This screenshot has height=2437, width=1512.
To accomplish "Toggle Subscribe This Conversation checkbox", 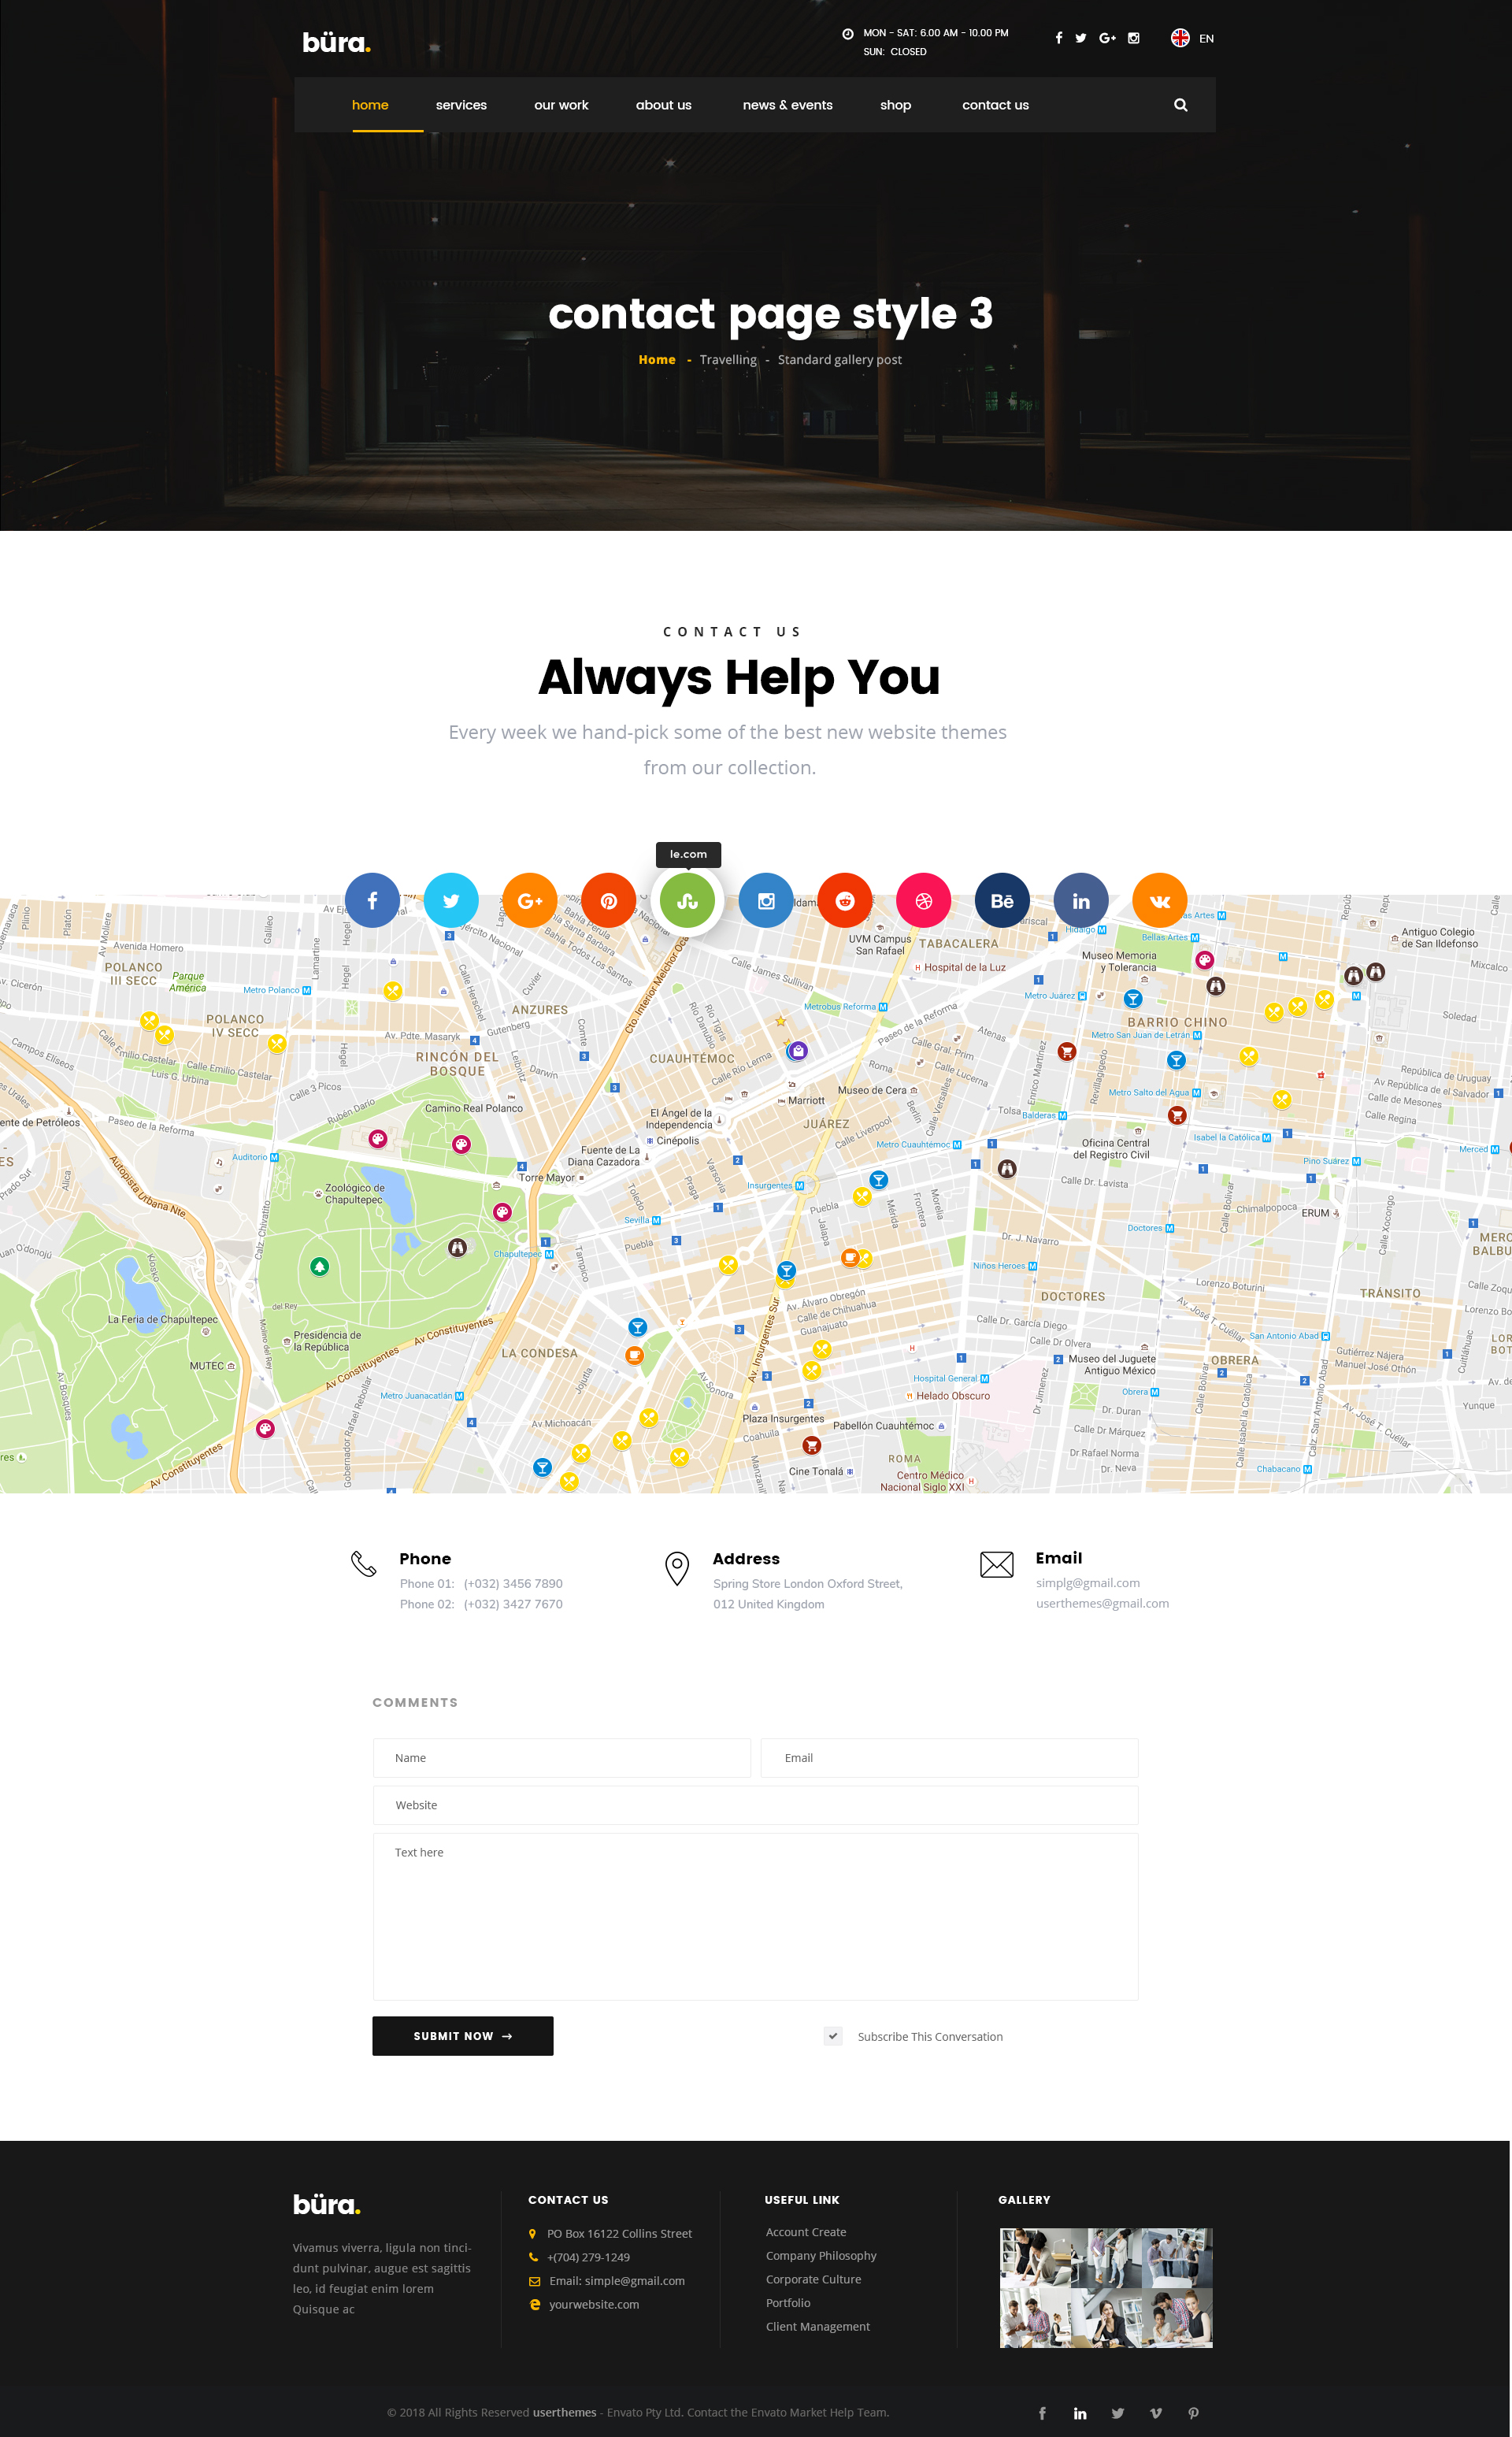I will [833, 2036].
